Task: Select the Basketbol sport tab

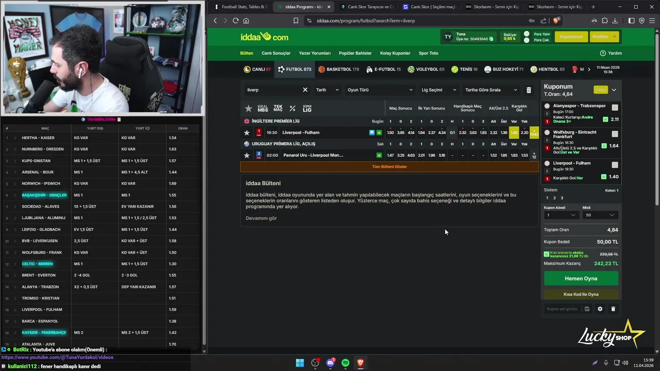Action: [x=339, y=69]
